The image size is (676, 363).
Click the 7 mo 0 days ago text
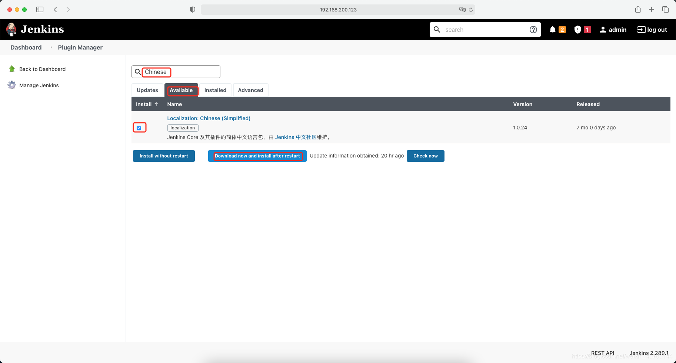click(596, 128)
